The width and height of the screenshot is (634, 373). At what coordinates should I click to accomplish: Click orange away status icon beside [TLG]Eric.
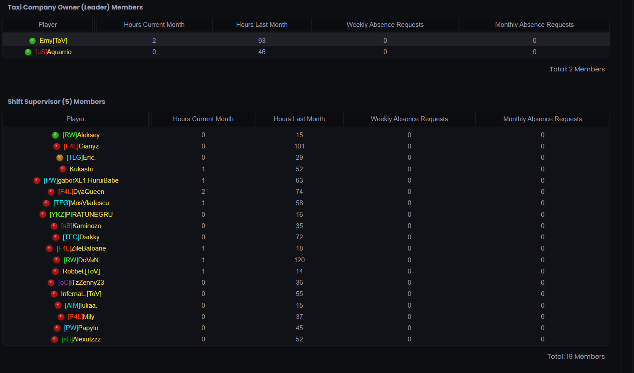[60, 158]
